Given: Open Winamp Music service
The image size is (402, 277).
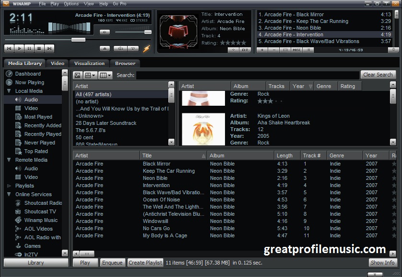Looking at the screenshot, I should 41,220.
